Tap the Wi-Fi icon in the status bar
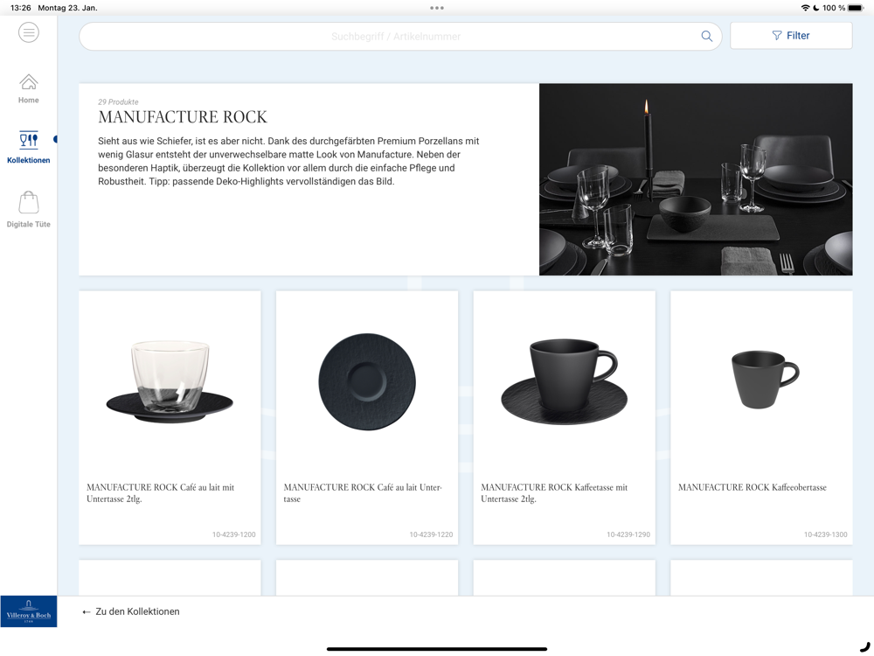 point(805,8)
